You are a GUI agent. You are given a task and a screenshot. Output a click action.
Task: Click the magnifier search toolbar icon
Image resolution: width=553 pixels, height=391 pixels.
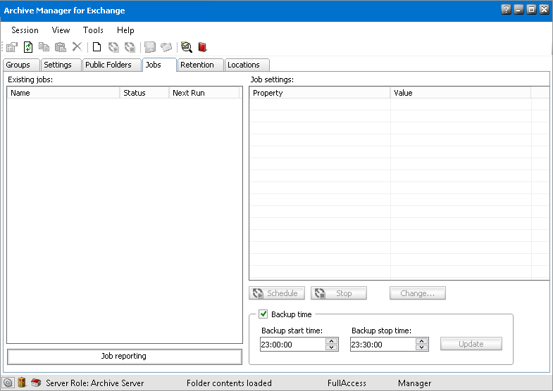(x=186, y=47)
